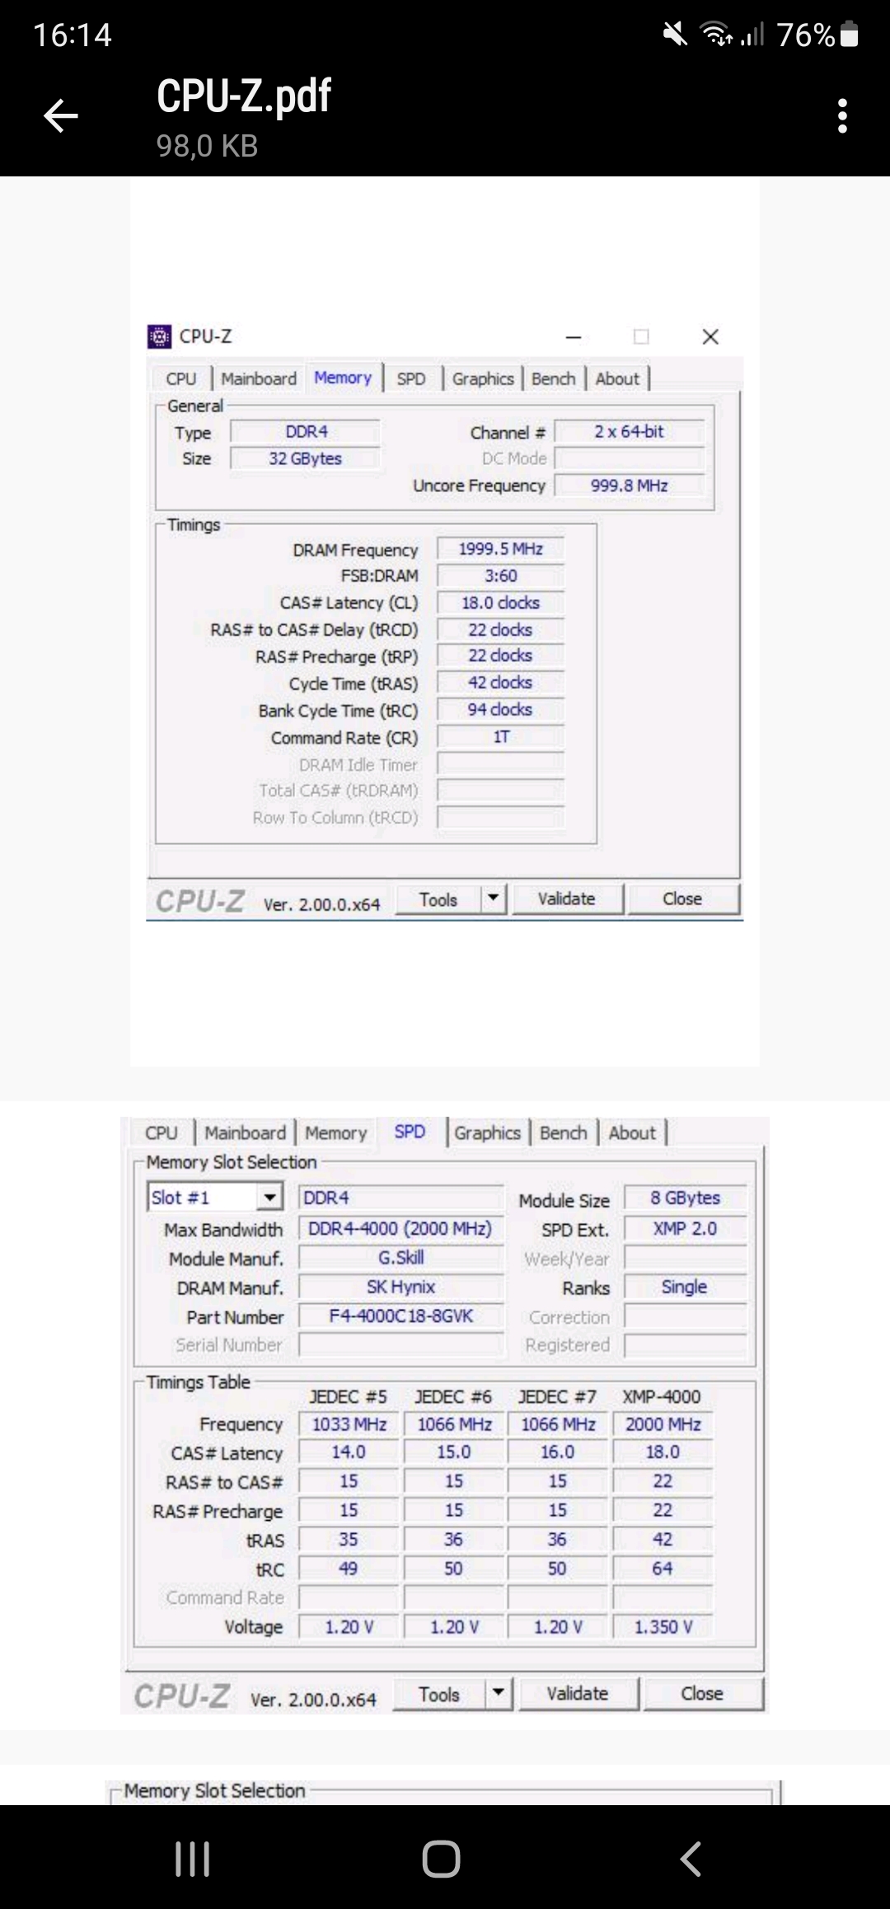The image size is (890, 1909).
Task: Click JEDEC #5 column header
Action: 348,1396
